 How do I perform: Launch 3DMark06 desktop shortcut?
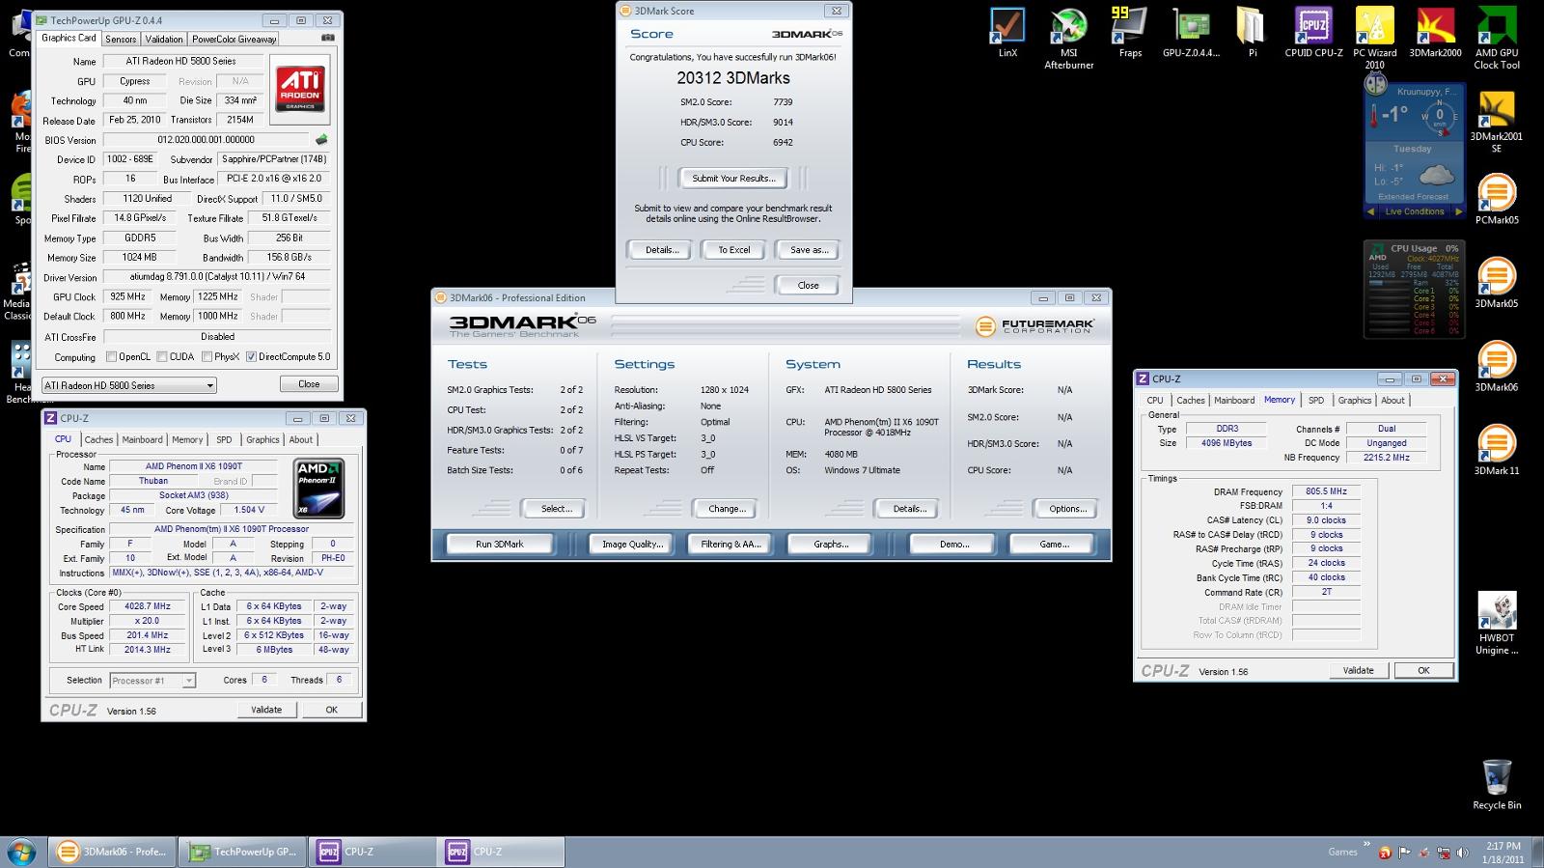1497,366
